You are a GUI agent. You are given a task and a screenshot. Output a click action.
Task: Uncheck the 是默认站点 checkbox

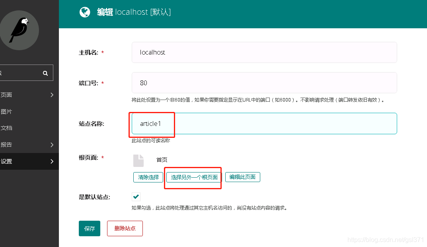(x=136, y=196)
